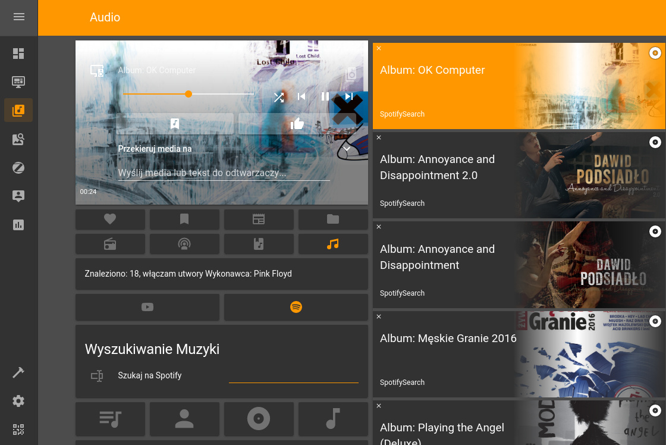Viewport: 666px width, 445px height.
Task: Select the orange music note tab
Action: 333,244
